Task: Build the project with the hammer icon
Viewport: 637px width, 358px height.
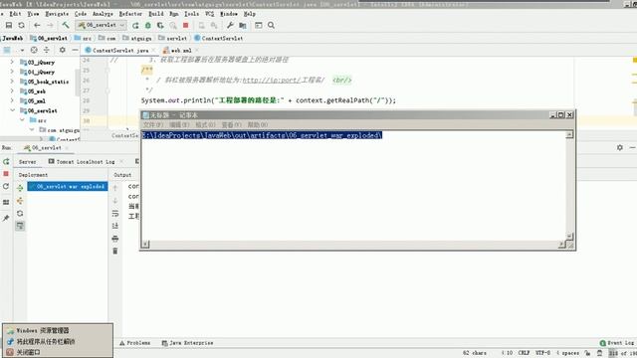Action: pos(66,25)
